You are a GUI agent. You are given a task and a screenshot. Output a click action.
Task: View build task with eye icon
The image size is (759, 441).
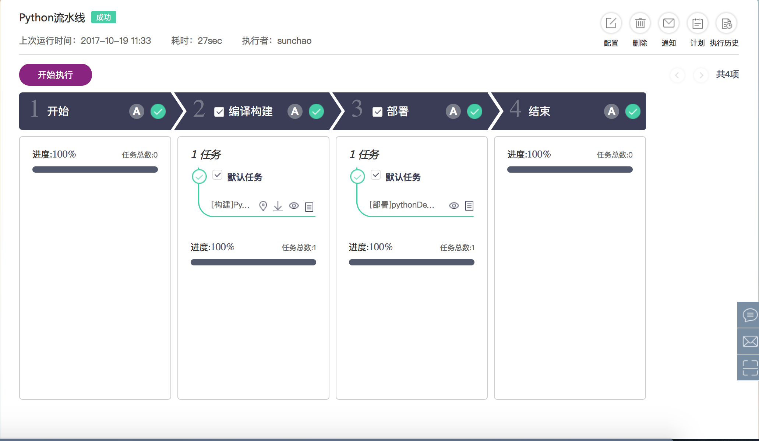pyautogui.click(x=294, y=205)
